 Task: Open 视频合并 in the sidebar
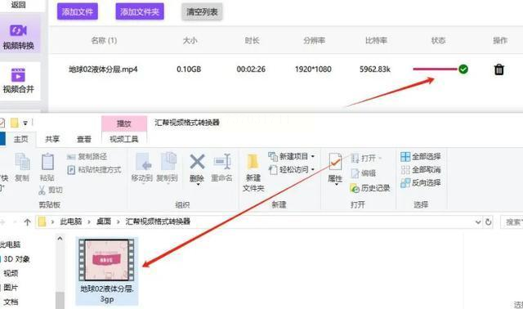click(19, 80)
